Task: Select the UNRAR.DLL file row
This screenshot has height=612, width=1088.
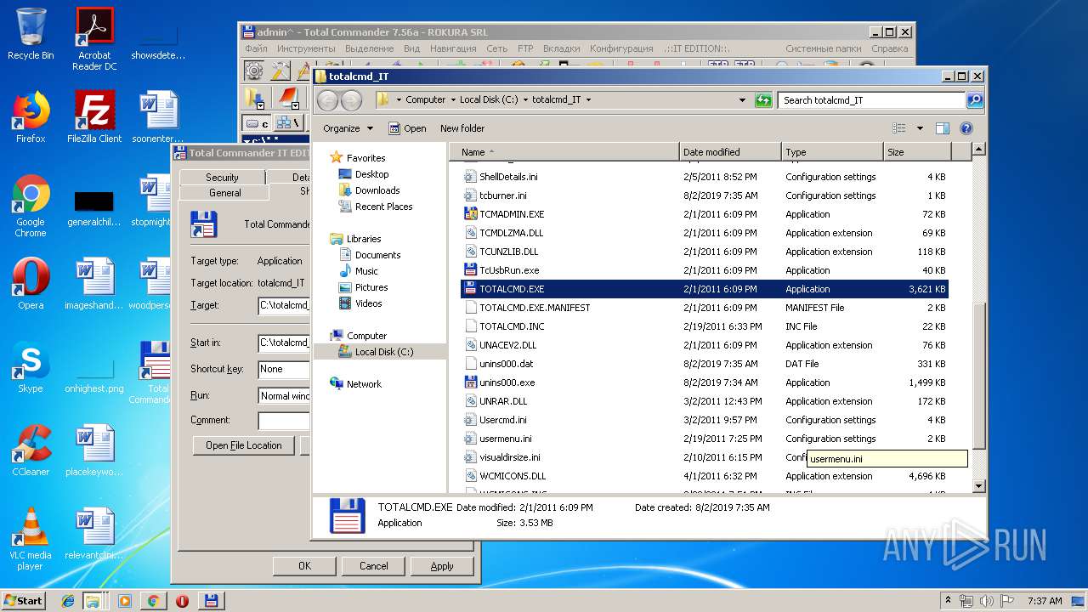Action: (705, 401)
